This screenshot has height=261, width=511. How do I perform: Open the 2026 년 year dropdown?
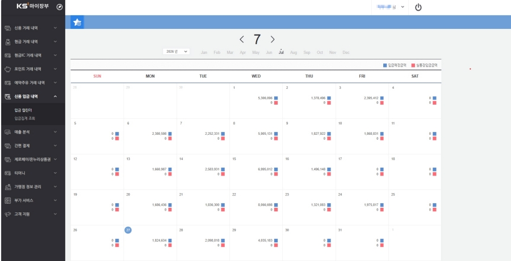click(177, 52)
